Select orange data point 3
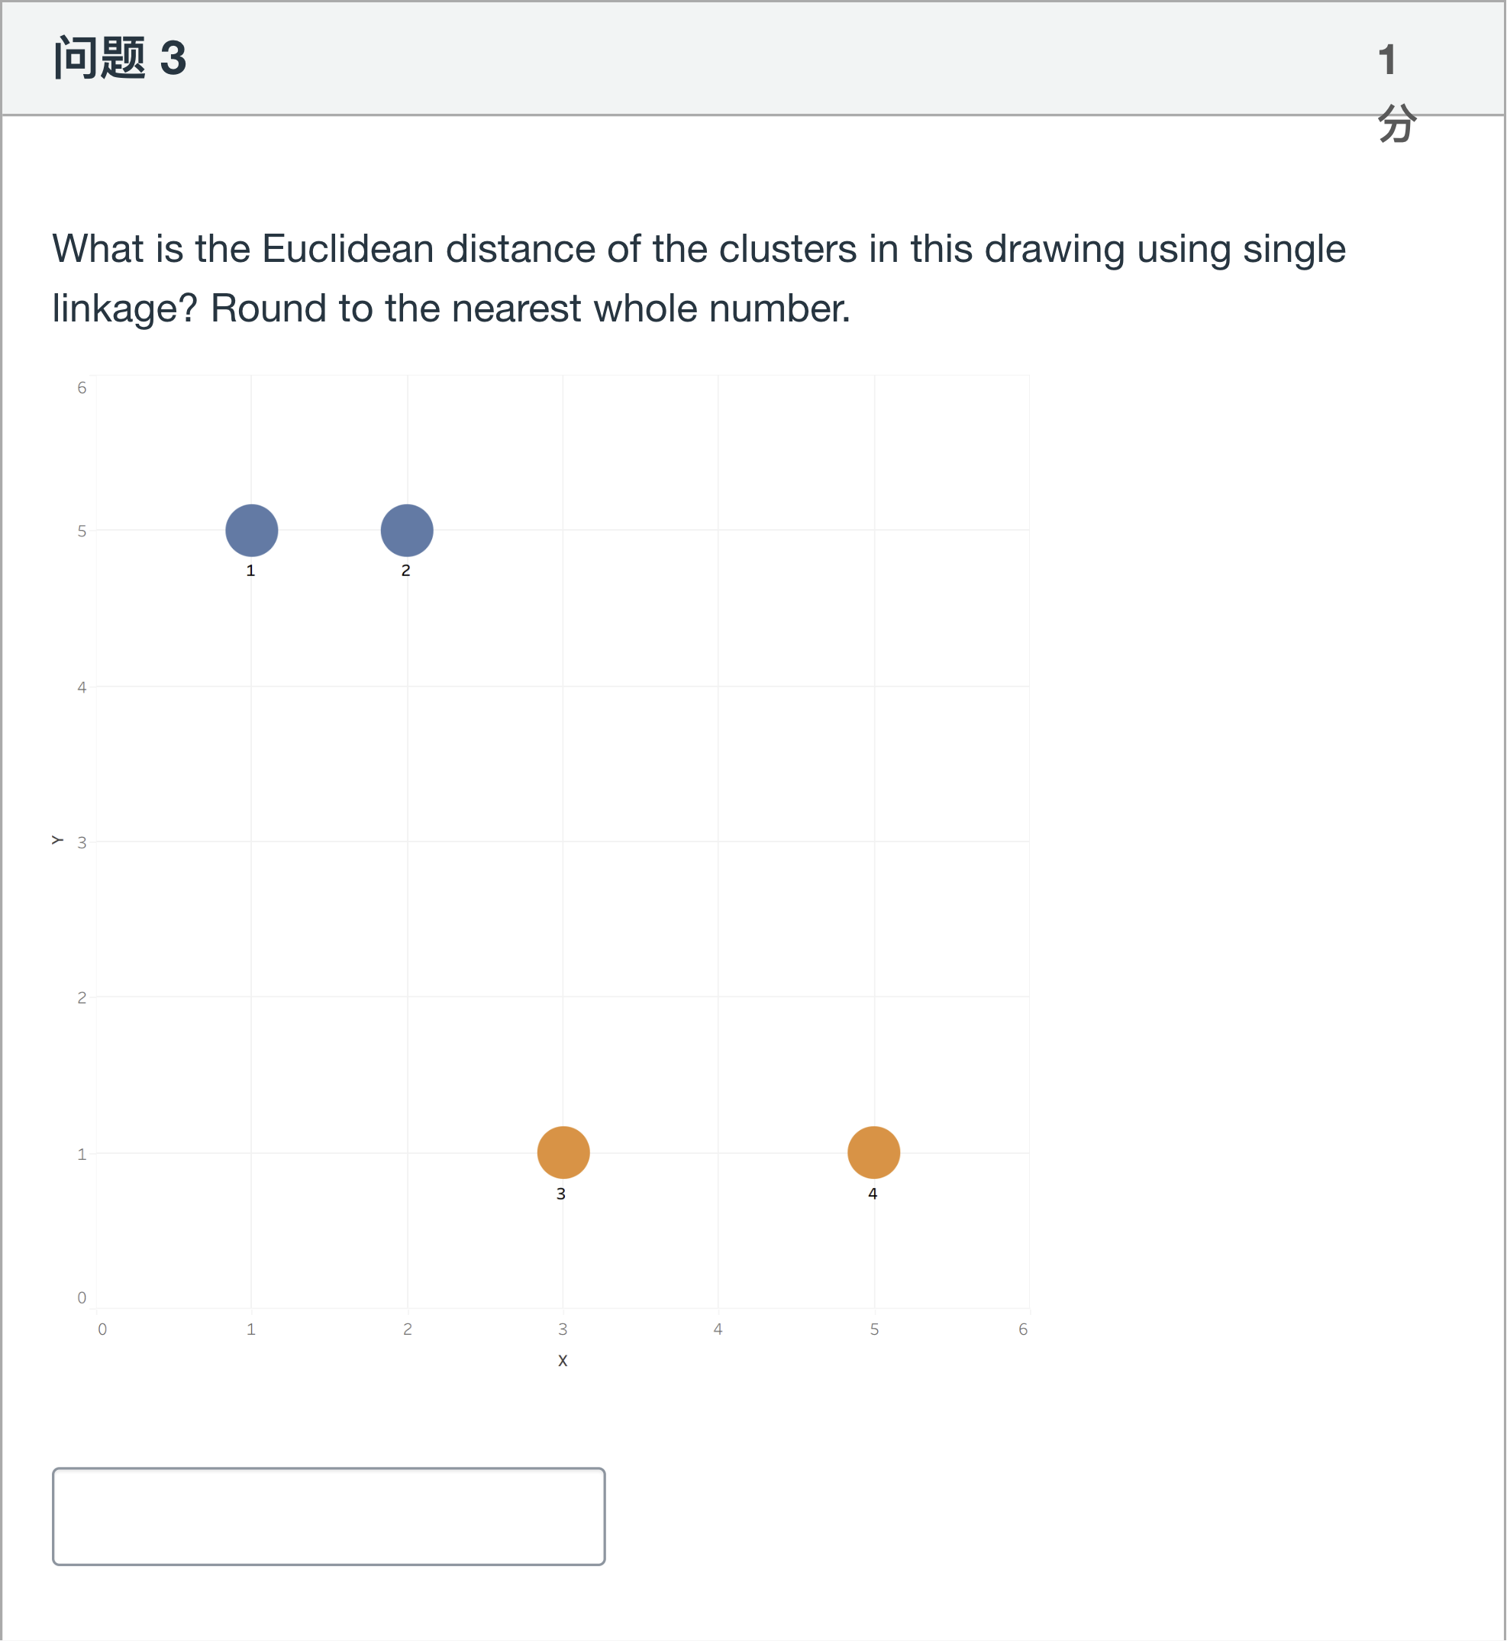The image size is (1507, 1641). 563,1152
